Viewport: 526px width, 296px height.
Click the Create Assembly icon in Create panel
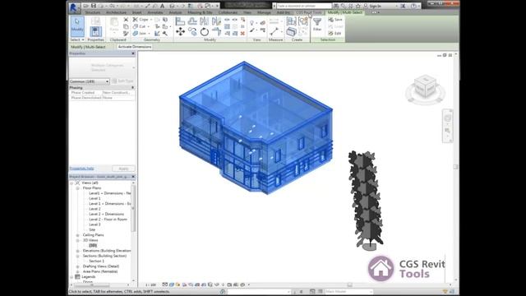point(291,21)
